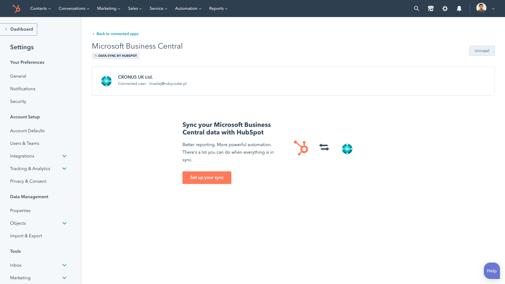Click Set up your sync
This screenshot has height=284, width=505.
coord(207,177)
